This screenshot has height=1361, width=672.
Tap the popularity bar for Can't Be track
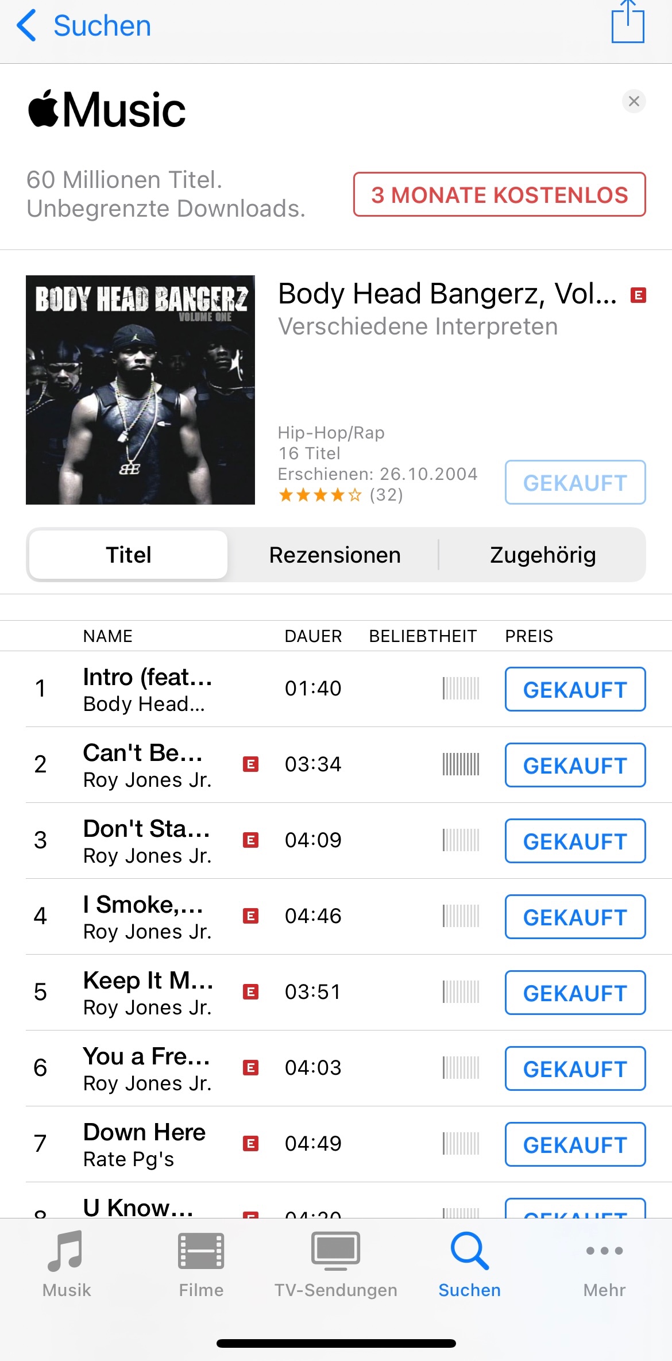(461, 764)
